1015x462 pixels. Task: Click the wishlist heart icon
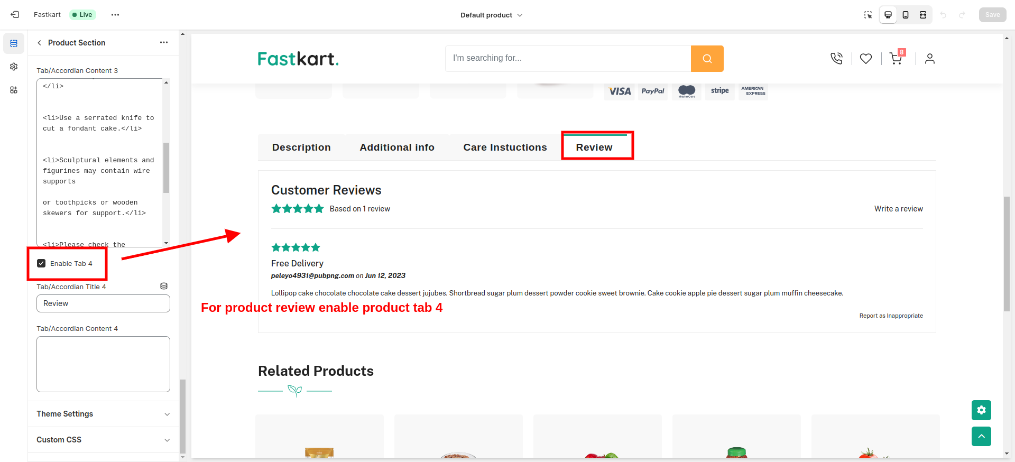(865, 59)
